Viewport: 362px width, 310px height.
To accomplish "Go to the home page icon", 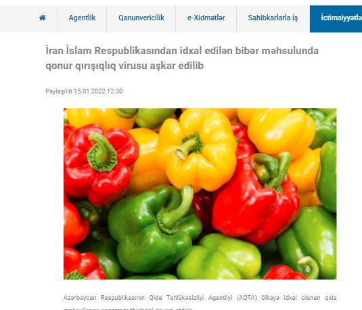I will tap(42, 18).
